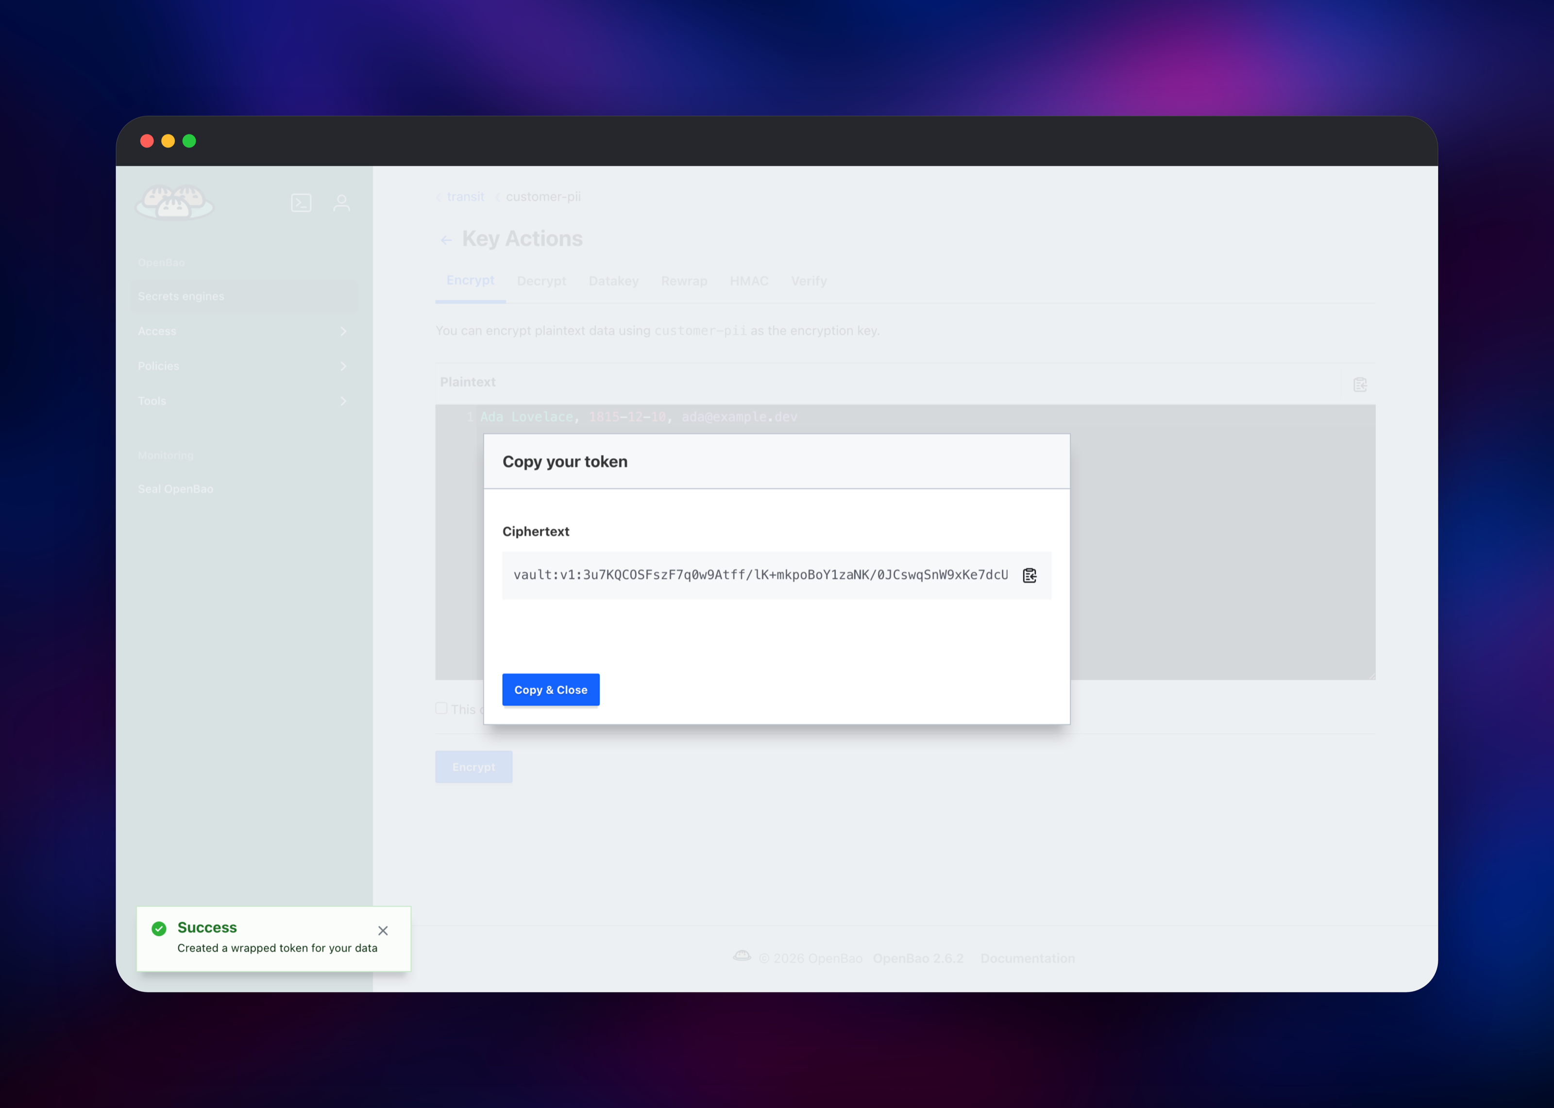Expand the Tools chevron
The height and width of the screenshot is (1108, 1554).
coord(343,401)
